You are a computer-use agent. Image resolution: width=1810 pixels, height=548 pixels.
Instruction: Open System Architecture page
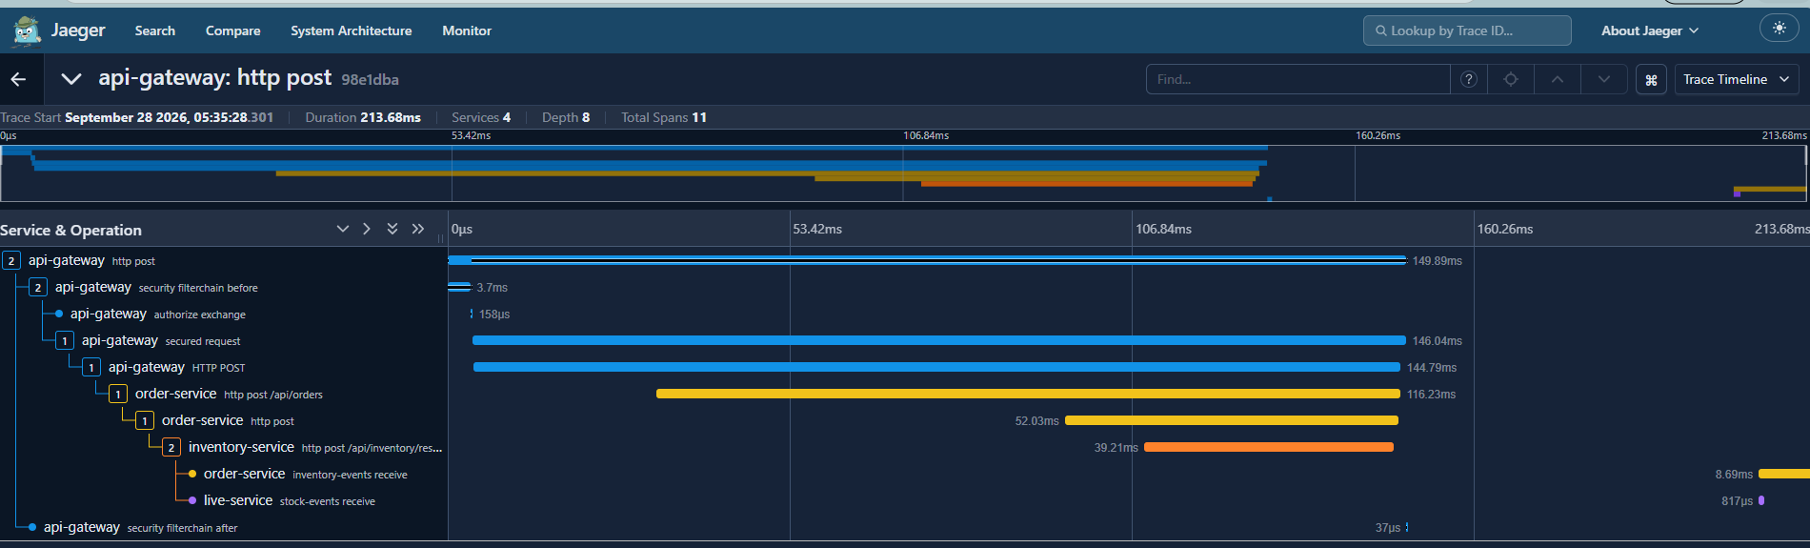(352, 30)
